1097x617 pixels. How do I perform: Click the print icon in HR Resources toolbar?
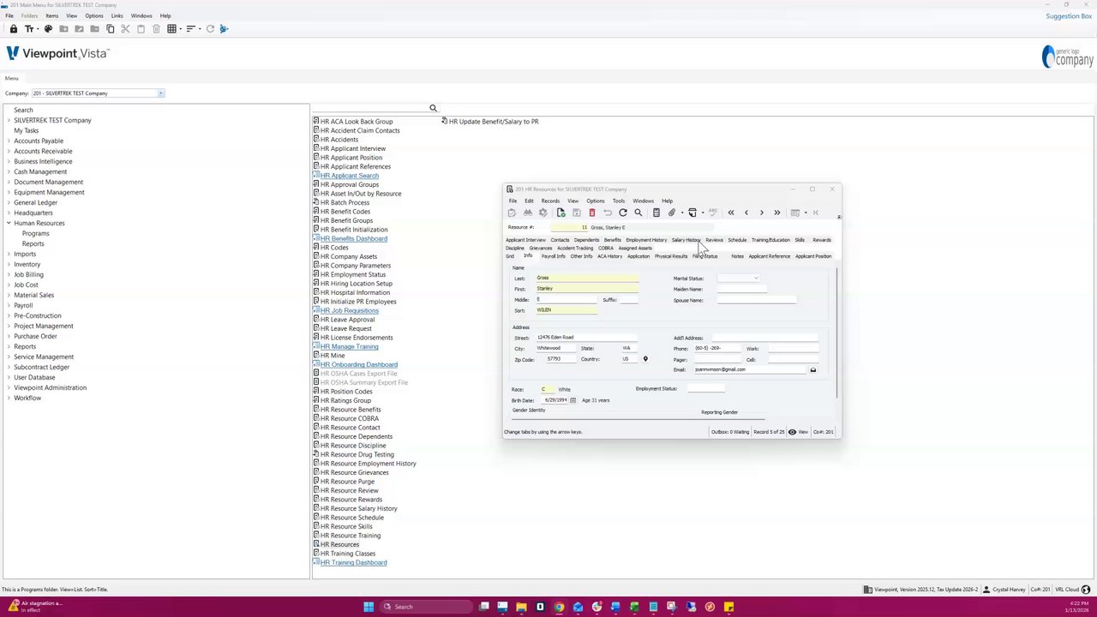pos(692,213)
